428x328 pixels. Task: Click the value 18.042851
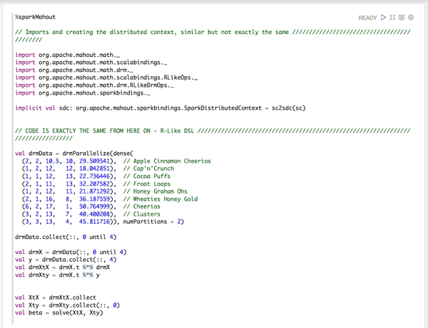pos(94,169)
